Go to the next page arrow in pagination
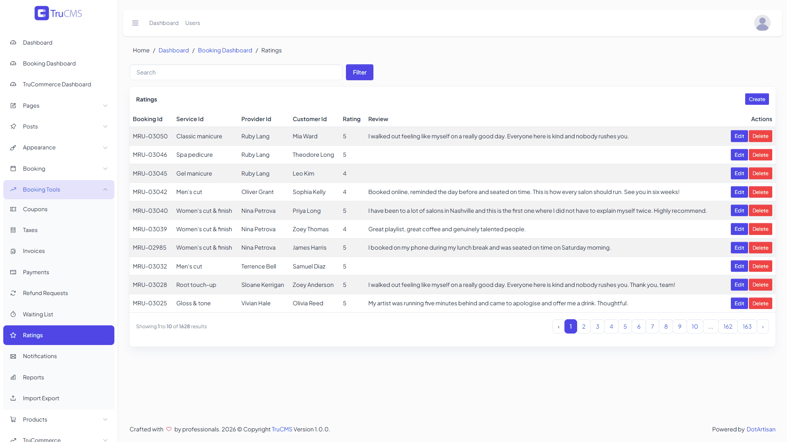Screen dimensions: 787x442 tap(763, 327)
